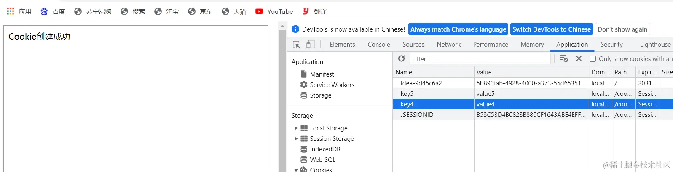Expand the Local Storage tree node

click(296, 128)
